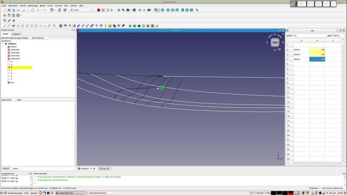
Task: Click spreadsheet column header C
Action: 333,41
